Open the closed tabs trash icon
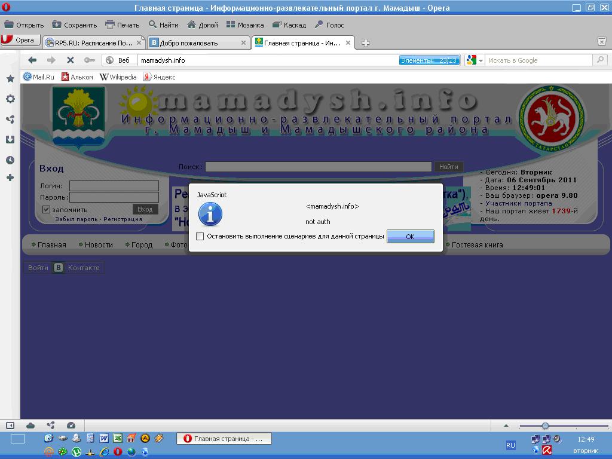Screen dimensions: 612x459 click(602, 41)
